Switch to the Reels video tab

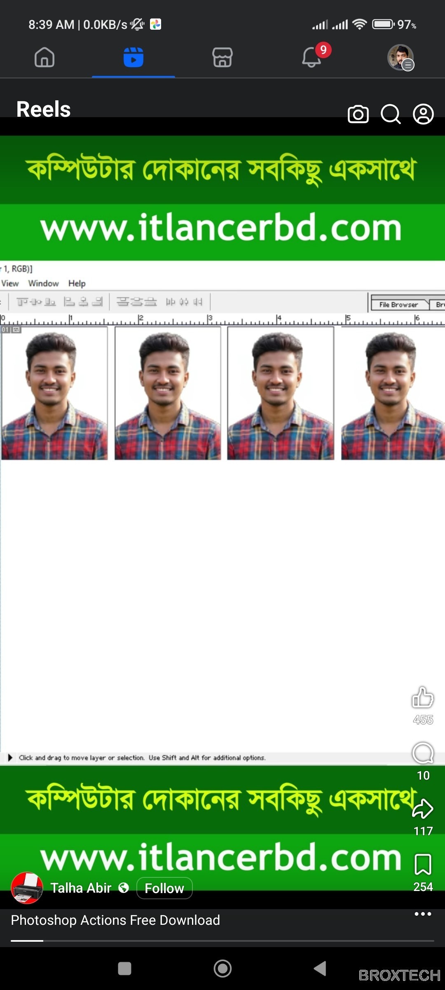click(x=133, y=57)
